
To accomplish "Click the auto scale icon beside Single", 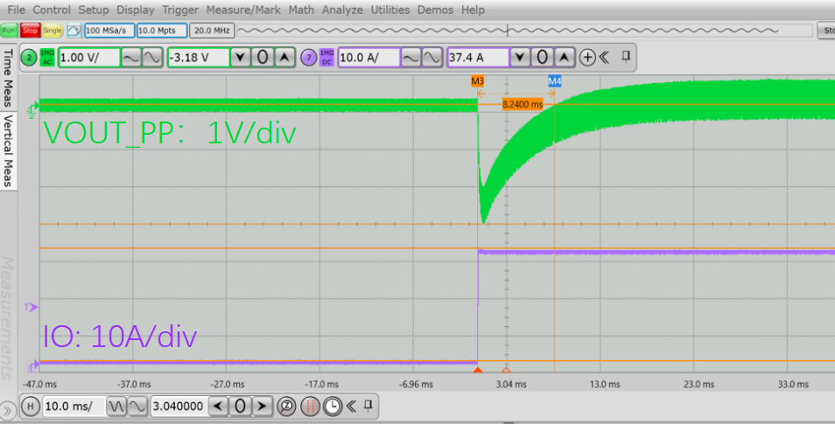I will 74,31.
